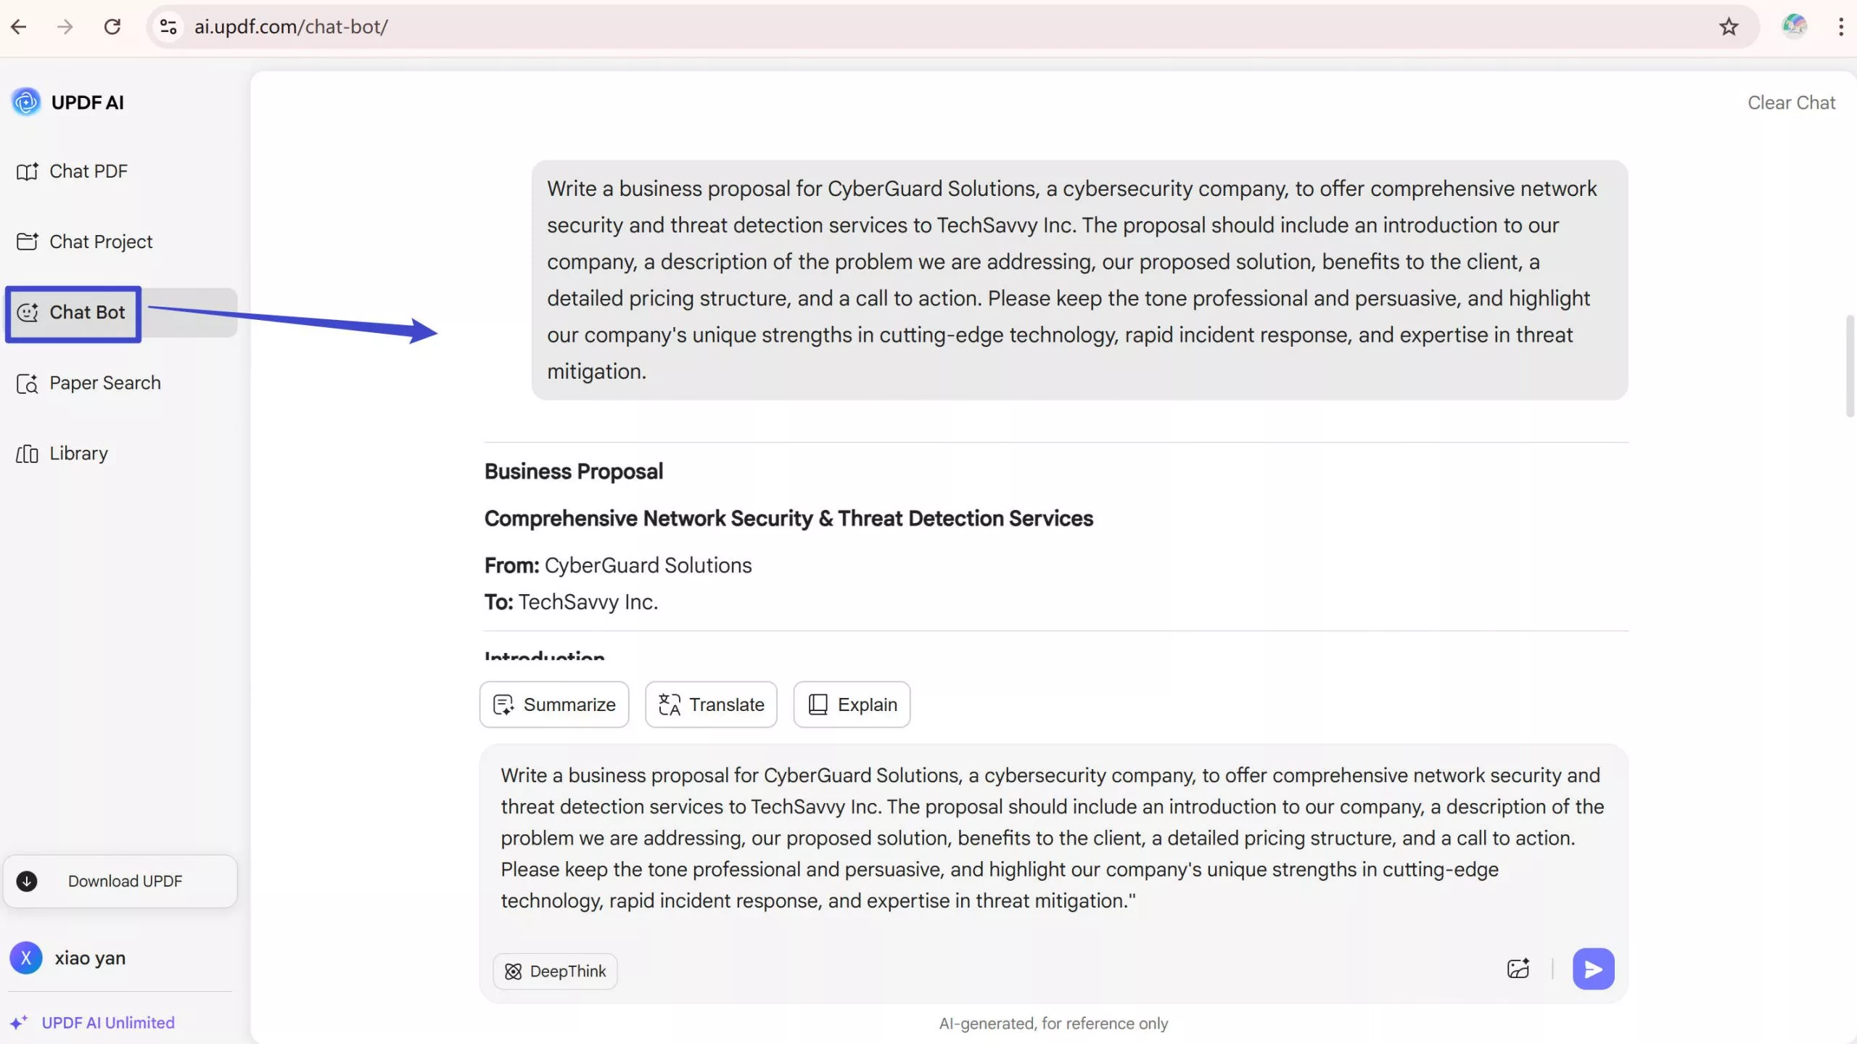Image resolution: width=1857 pixels, height=1044 pixels.
Task: Click the send message arrow button
Action: pos(1592,969)
